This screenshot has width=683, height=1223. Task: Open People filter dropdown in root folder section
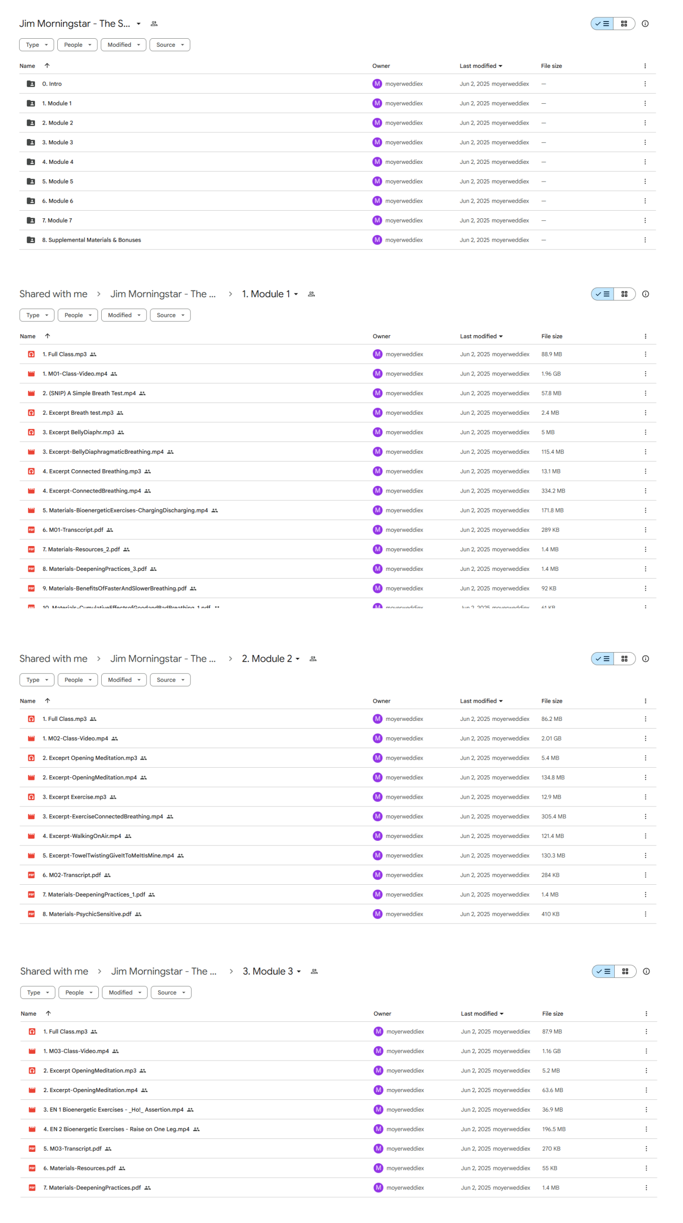pyautogui.click(x=77, y=44)
